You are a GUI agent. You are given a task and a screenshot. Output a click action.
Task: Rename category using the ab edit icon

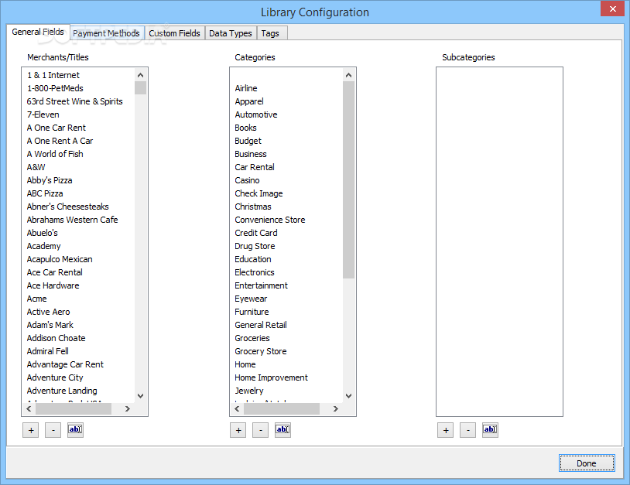(282, 430)
